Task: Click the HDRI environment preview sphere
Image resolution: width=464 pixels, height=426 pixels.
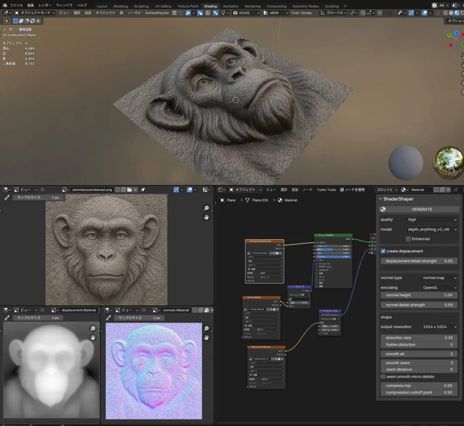Action: click(448, 162)
